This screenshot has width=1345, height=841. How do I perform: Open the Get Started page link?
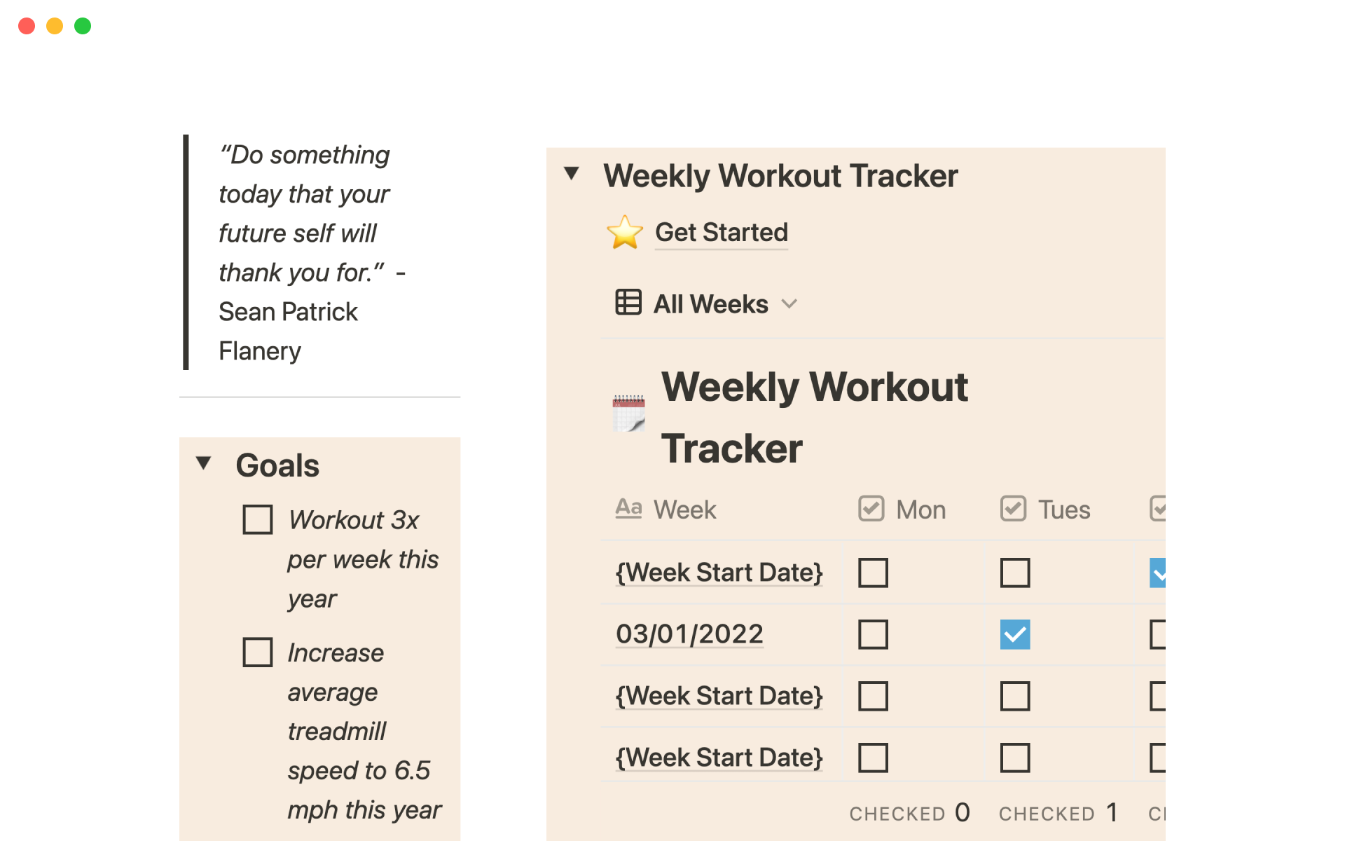click(x=721, y=232)
